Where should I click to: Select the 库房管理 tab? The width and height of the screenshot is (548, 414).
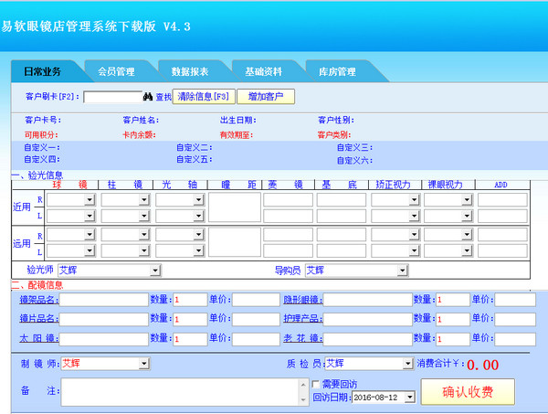coord(336,71)
